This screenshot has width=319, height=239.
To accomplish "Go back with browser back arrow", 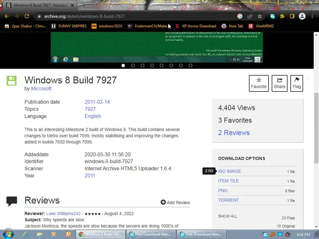I will click(7, 16).
